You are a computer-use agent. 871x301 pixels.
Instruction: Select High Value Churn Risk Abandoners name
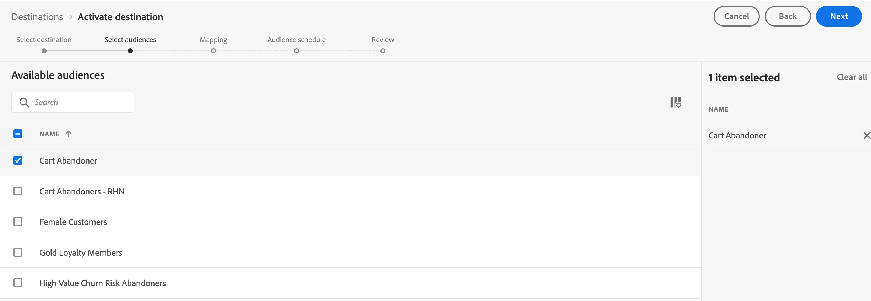[x=103, y=283]
